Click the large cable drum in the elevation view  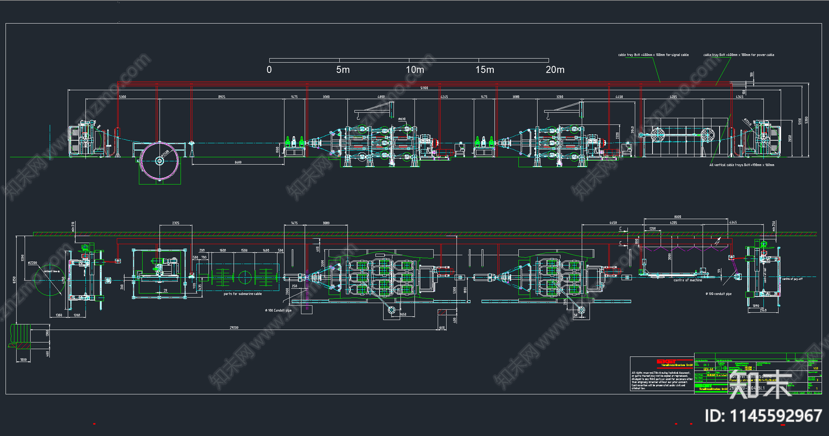pyautogui.click(x=160, y=161)
